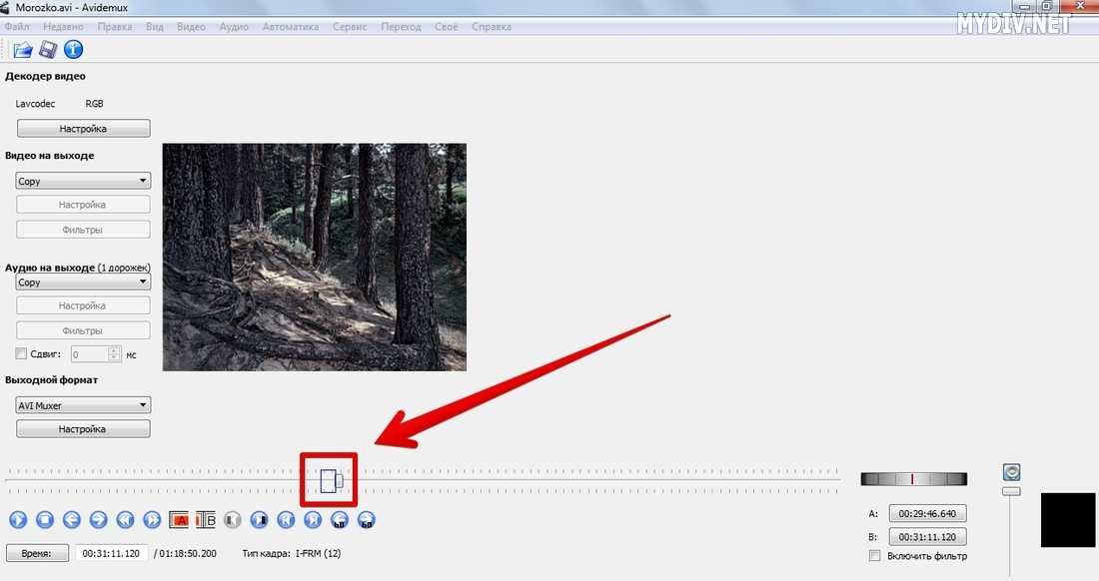Click disabled Настройка under Видео на выходе
1099x581 pixels.
pos(83,205)
